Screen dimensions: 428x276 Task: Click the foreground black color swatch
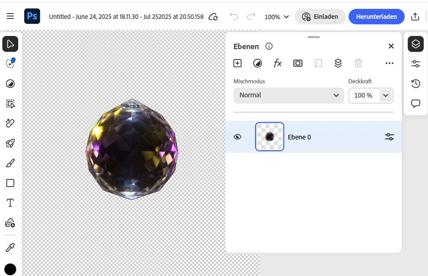coord(10,269)
